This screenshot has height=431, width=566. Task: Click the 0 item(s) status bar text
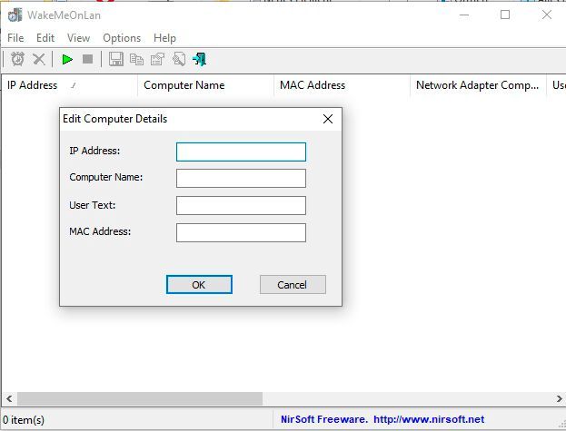[24, 420]
